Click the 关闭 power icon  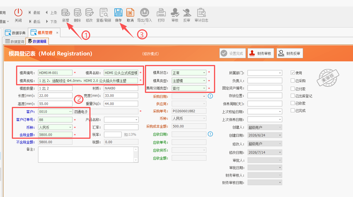(x=18, y=12)
